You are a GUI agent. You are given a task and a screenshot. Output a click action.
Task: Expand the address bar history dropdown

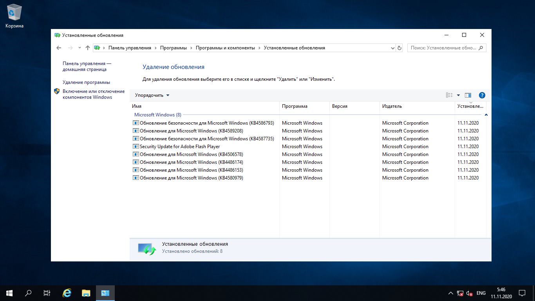pos(393,48)
